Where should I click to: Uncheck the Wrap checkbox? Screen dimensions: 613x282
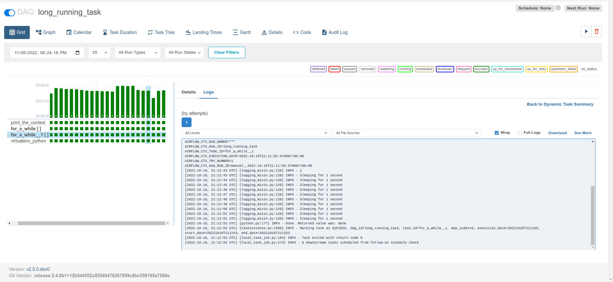497,133
